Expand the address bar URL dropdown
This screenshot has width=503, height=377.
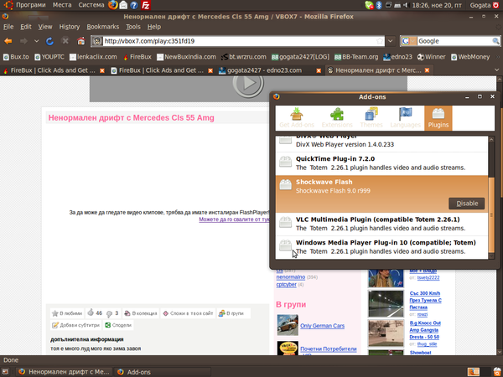[x=391, y=41]
